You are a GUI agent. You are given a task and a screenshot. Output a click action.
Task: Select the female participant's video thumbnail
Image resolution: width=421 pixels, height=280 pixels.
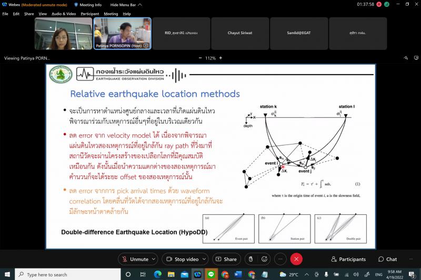point(63,34)
